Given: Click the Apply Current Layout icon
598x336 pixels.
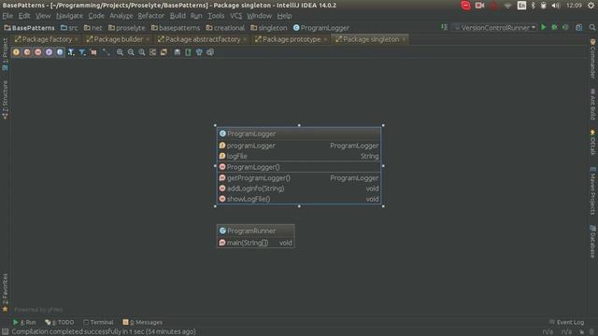Looking at the screenshot, I should click(164, 52).
